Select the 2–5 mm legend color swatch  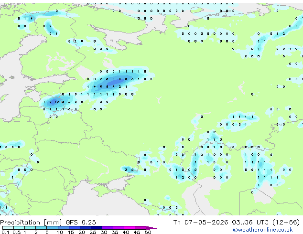41,228
